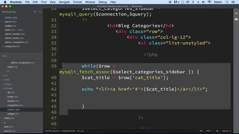Open Live Preview lightning icon

236,13
